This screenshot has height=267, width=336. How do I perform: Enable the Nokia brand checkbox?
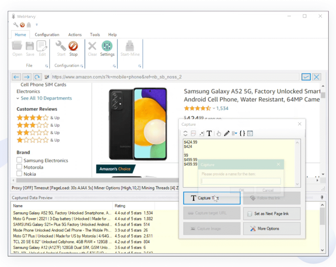coord(20,174)
